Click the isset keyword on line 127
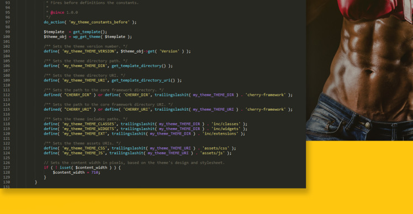 tap(65, 168)
